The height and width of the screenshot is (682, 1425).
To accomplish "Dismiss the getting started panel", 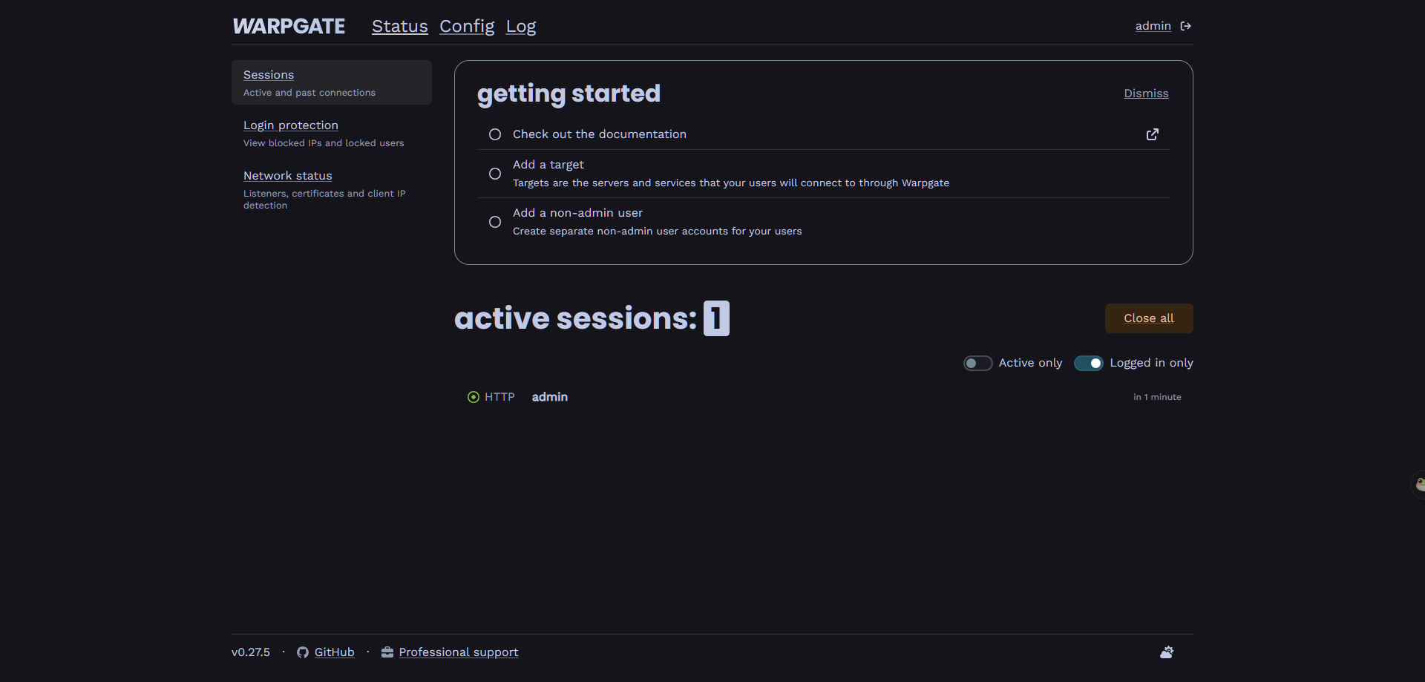I will pyautogui.click(x=1146, y=94).
